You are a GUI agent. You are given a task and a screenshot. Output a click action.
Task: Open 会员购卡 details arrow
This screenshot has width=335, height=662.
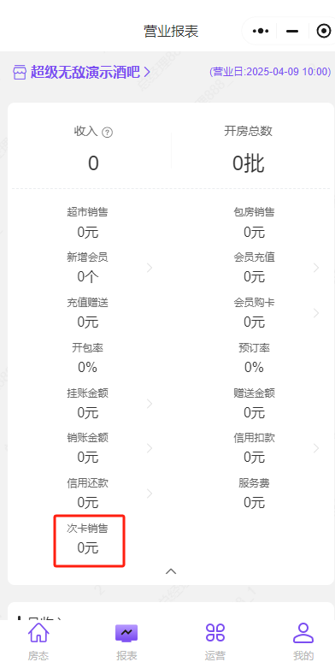click(316, 313)
